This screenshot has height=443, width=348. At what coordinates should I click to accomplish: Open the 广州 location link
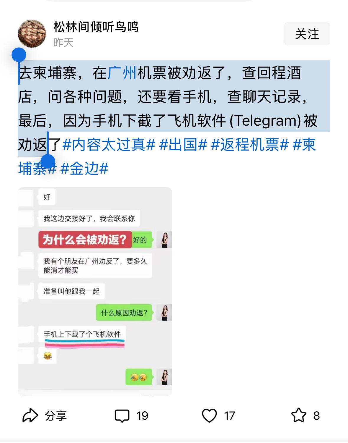(x=122, y=73)
